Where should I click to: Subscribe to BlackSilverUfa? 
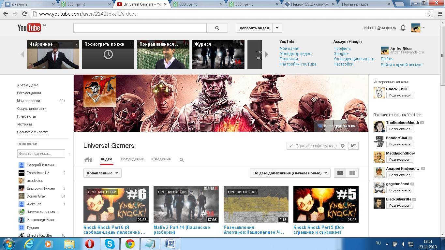coord(400,206)
